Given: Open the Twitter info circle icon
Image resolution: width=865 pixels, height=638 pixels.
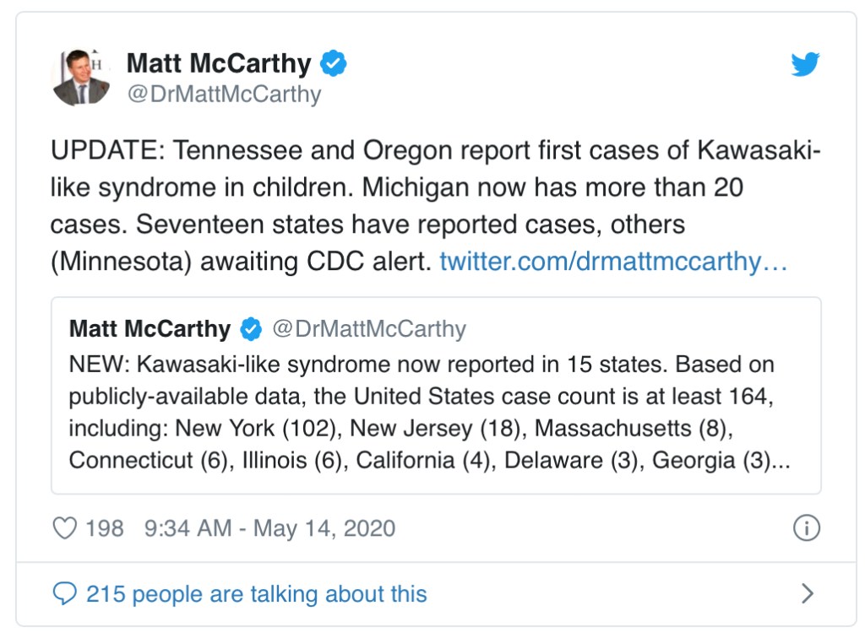Looking at the screenshot, I should pyautogui.click(x=807, y=528).
